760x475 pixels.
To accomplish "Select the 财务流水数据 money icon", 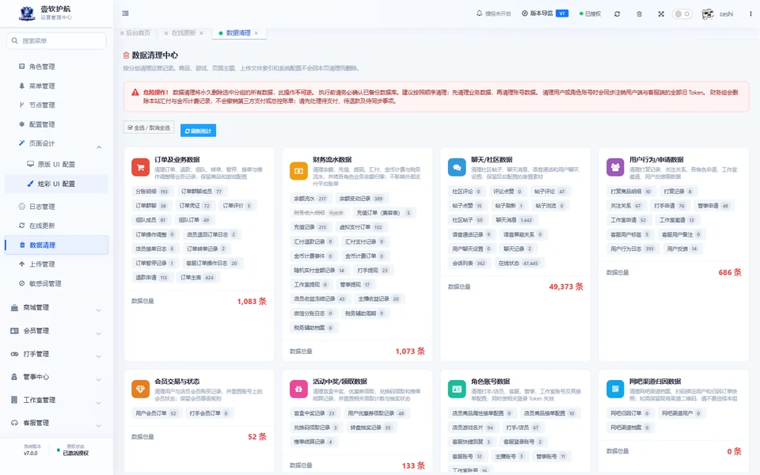I will pos(298,171).
